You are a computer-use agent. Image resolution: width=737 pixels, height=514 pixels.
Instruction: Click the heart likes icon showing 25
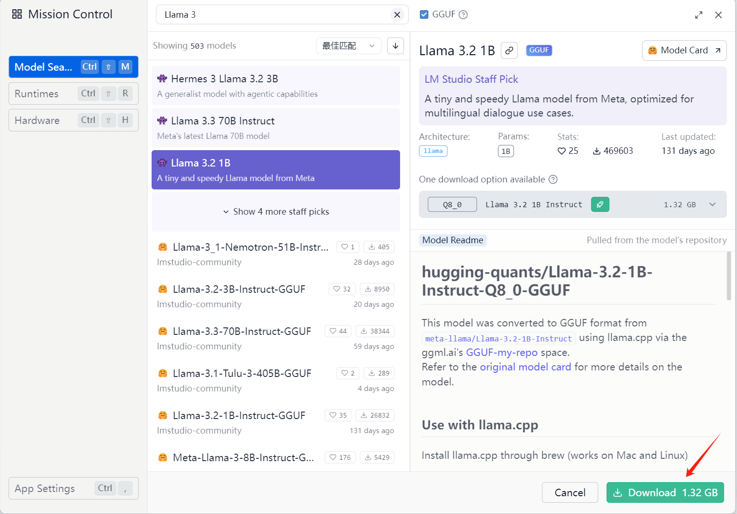pos(562,151)
